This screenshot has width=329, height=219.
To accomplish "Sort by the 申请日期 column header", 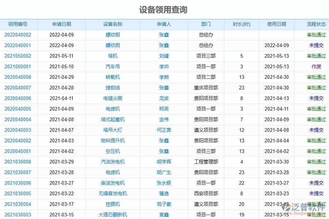I will click(x=61, y=24).
